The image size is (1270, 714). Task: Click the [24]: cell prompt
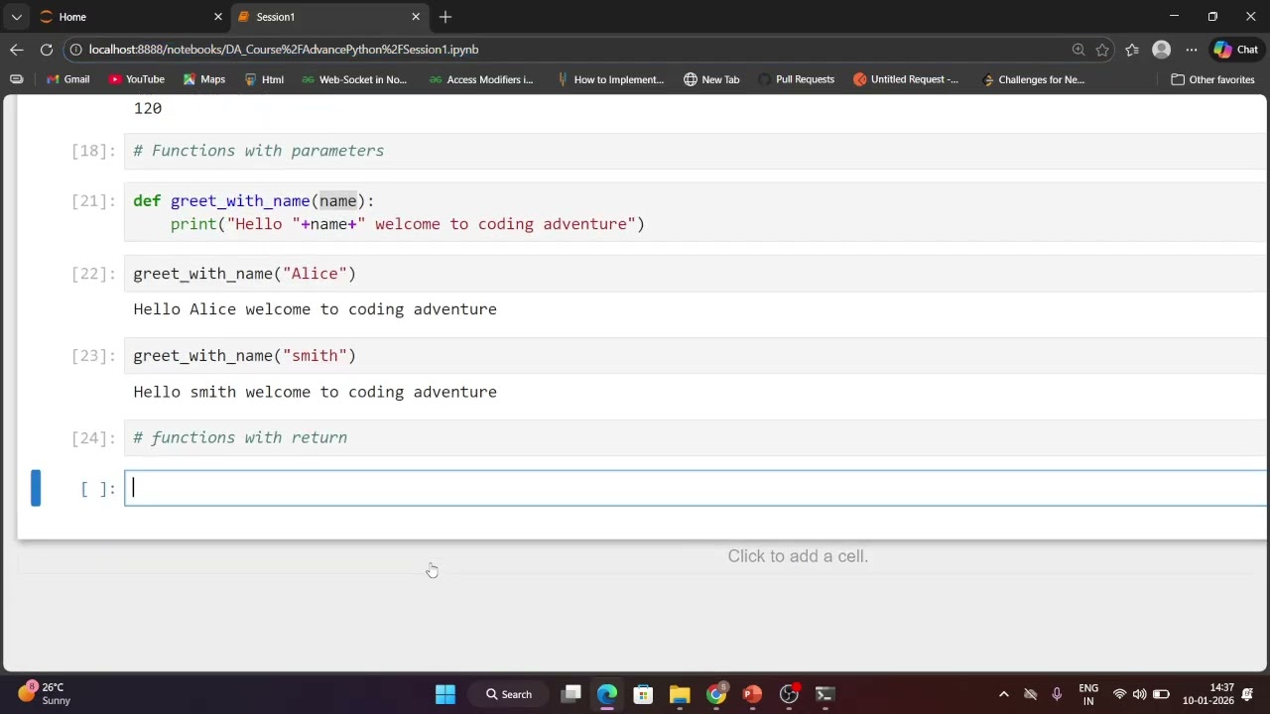coord(93,438)
